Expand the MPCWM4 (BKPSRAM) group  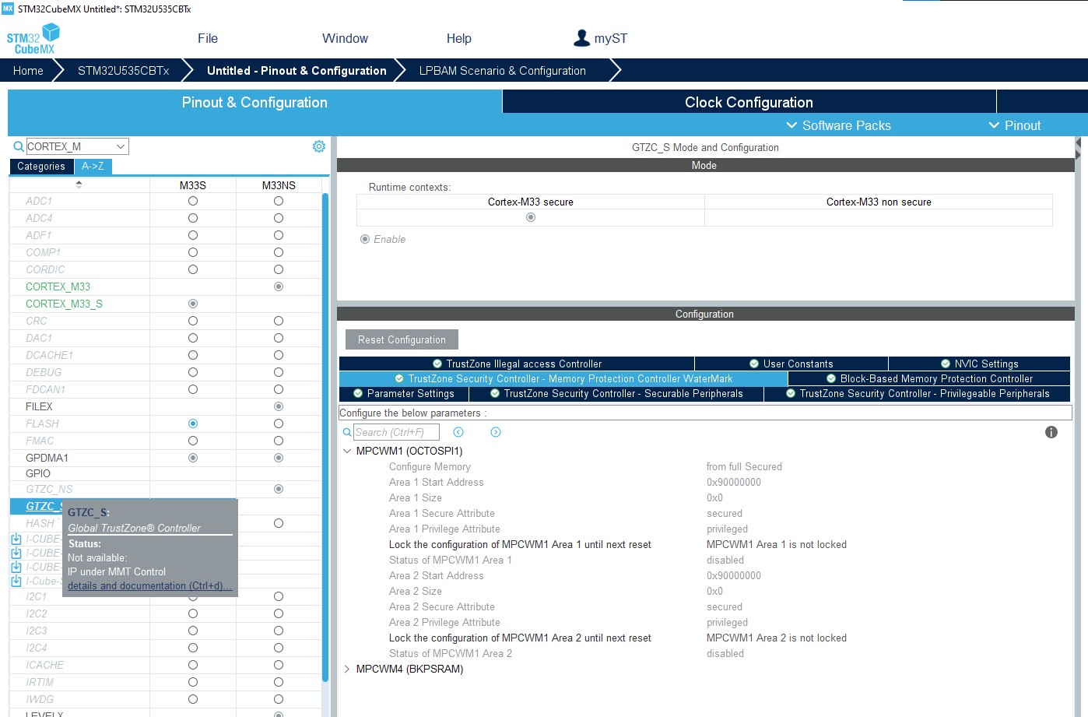click(x=347, y=669)
